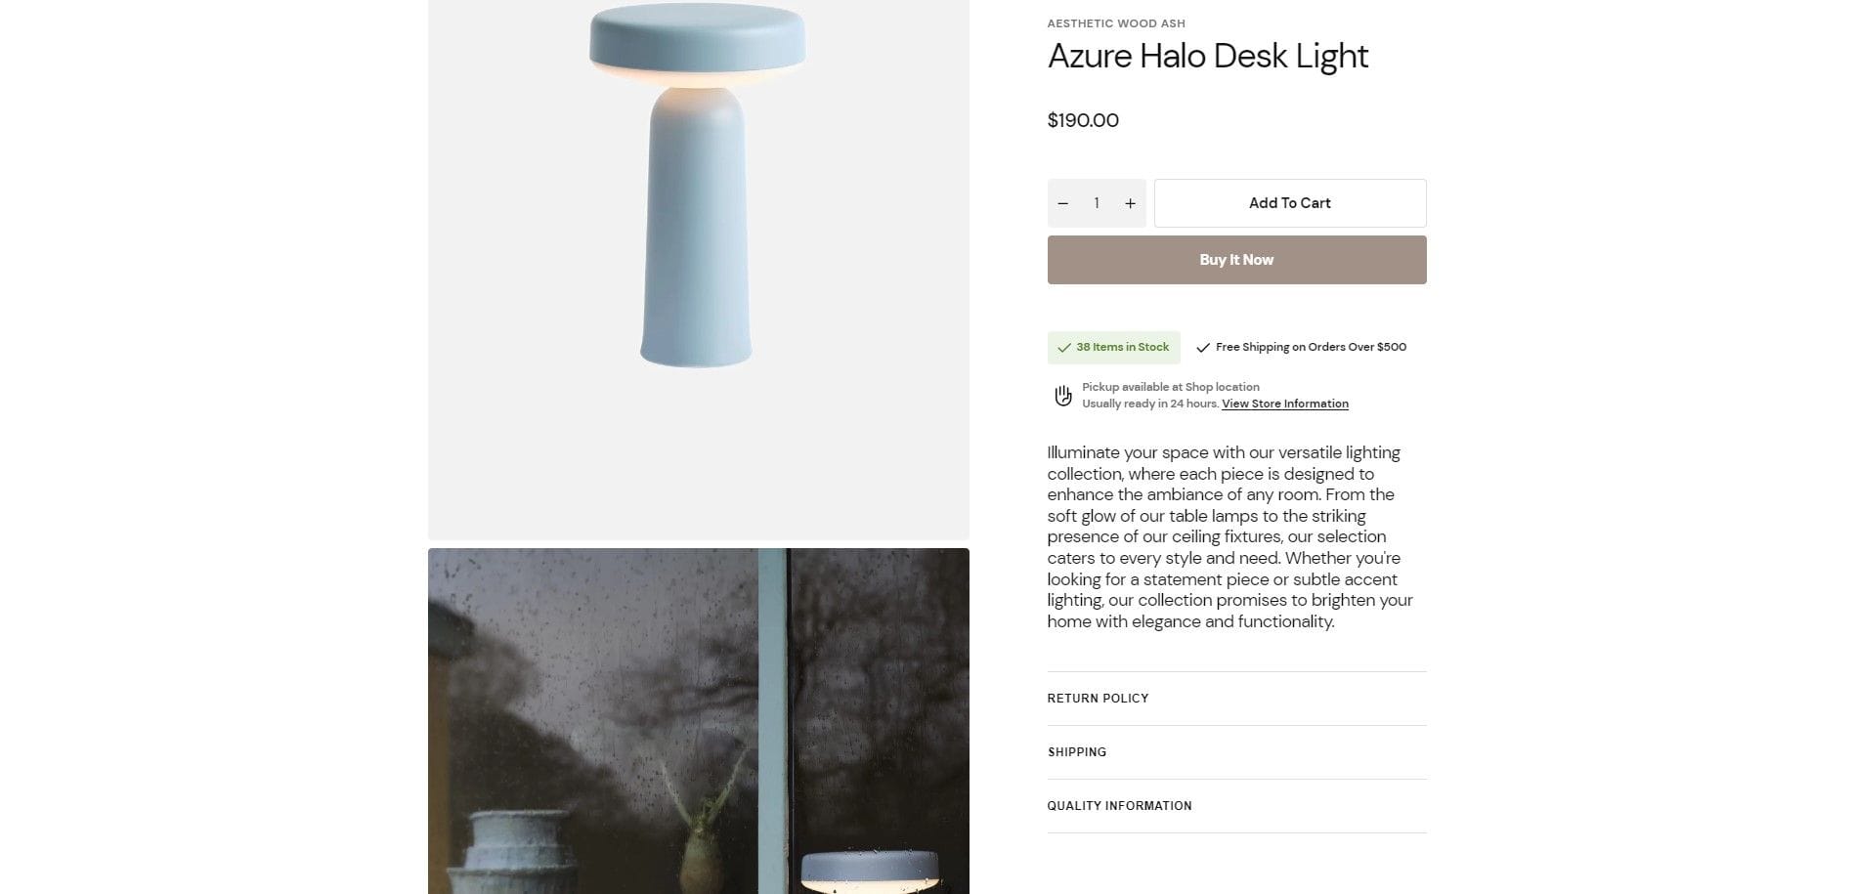Screen dimensions: 1854x894
Task: Click the product description paragraph
Action: pyautogui.click(x=1230, y=537)
